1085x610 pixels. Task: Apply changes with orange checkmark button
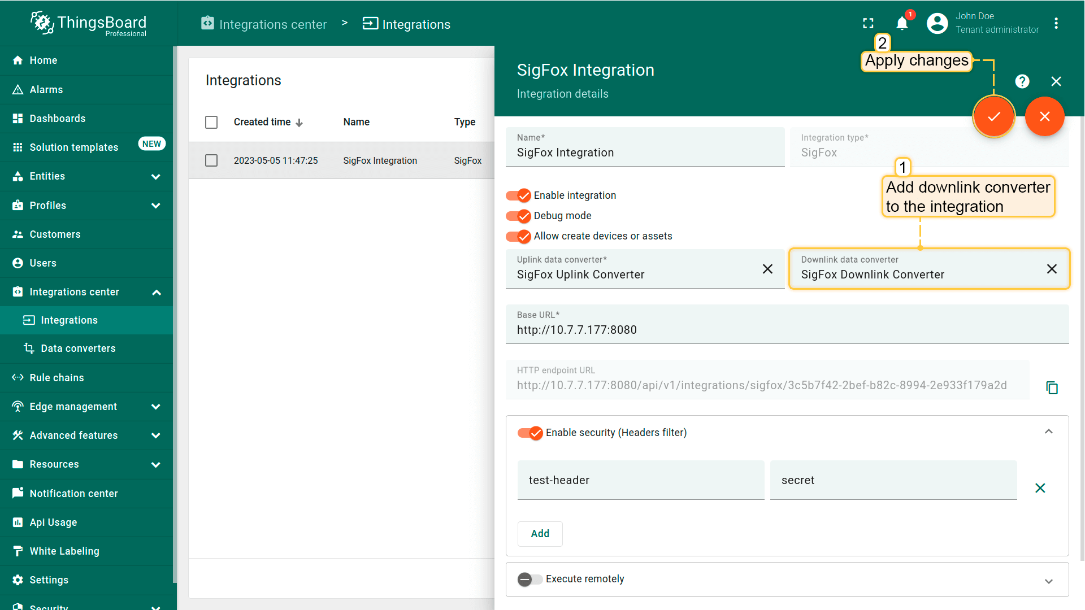click(x=993, y=116)
